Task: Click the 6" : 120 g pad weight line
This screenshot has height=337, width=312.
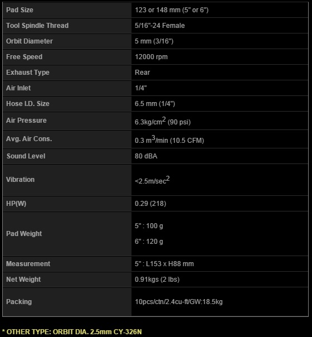Action: point(149,242)
